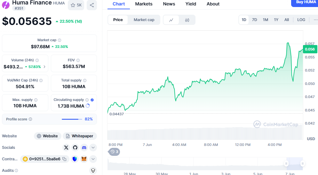Switch chart to Market cap view

click(144, 20)
